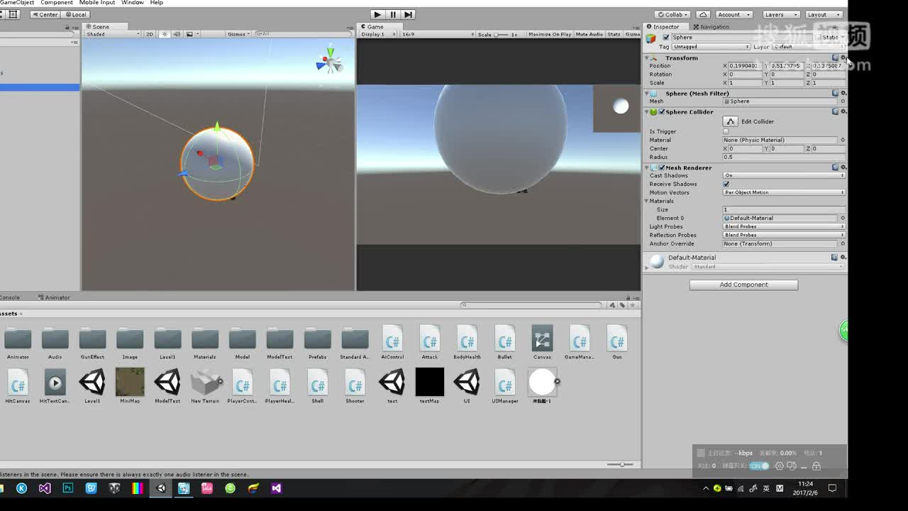Toggle audio in the Scene view toolbar
908x511 pixels.
(177, 33)
